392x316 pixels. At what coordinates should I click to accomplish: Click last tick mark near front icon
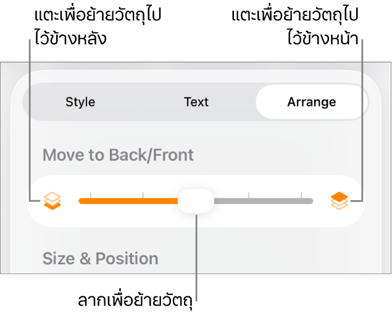[302, 195]
